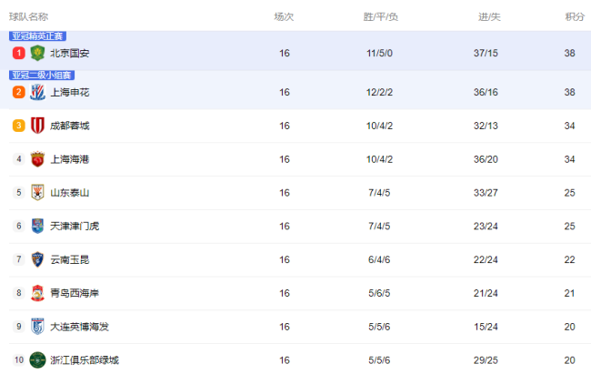Click goals 37/15 for Beijing Guoan
Screen dimensions: 591x374
coord(486,53)
